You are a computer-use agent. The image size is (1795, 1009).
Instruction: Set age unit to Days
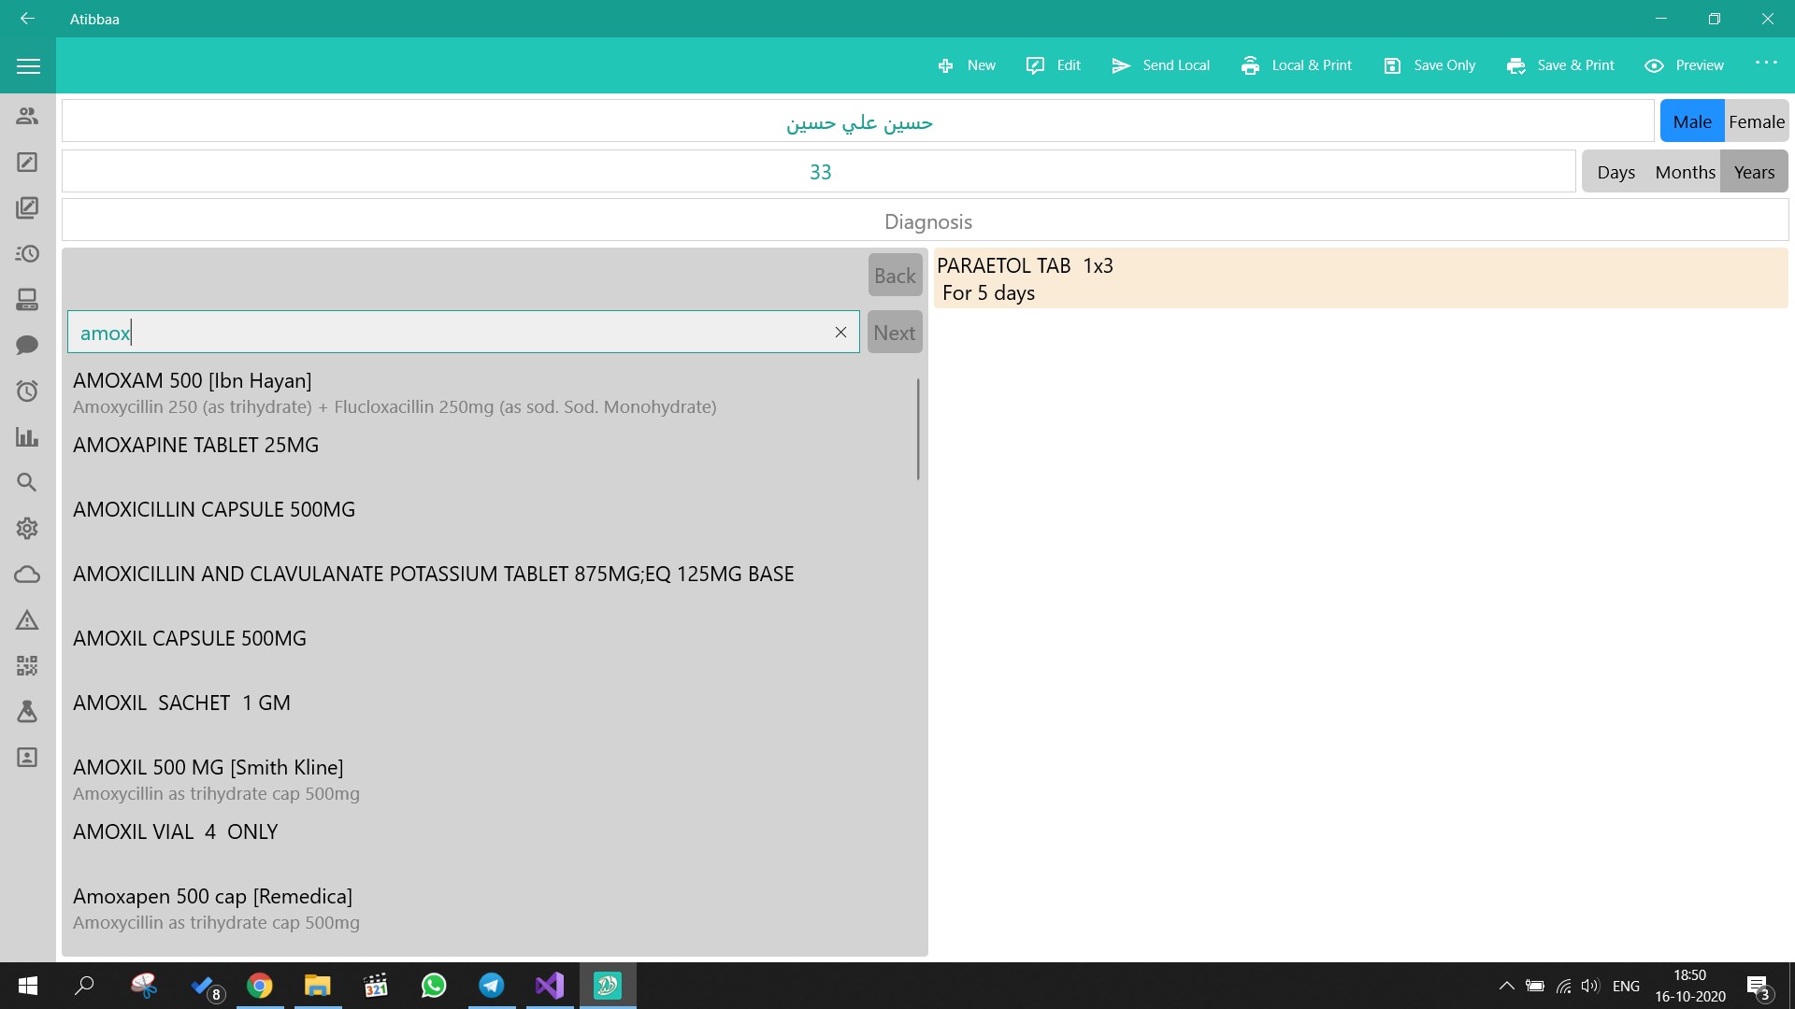coord(1615,172)
